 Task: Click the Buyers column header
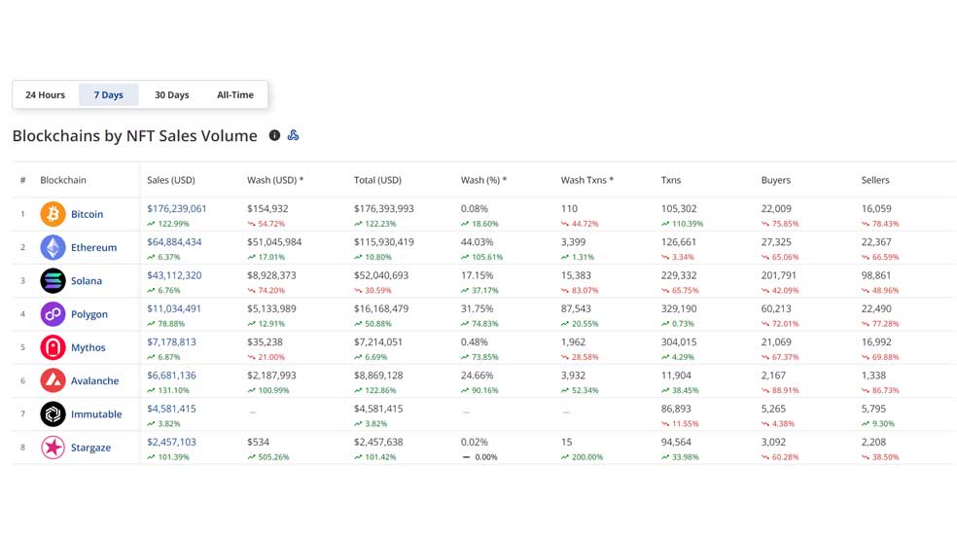776,180
